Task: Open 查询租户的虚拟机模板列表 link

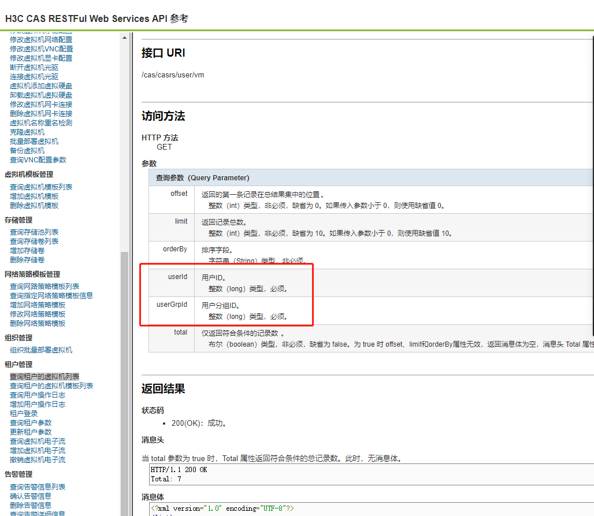Action: pos(51,385)
